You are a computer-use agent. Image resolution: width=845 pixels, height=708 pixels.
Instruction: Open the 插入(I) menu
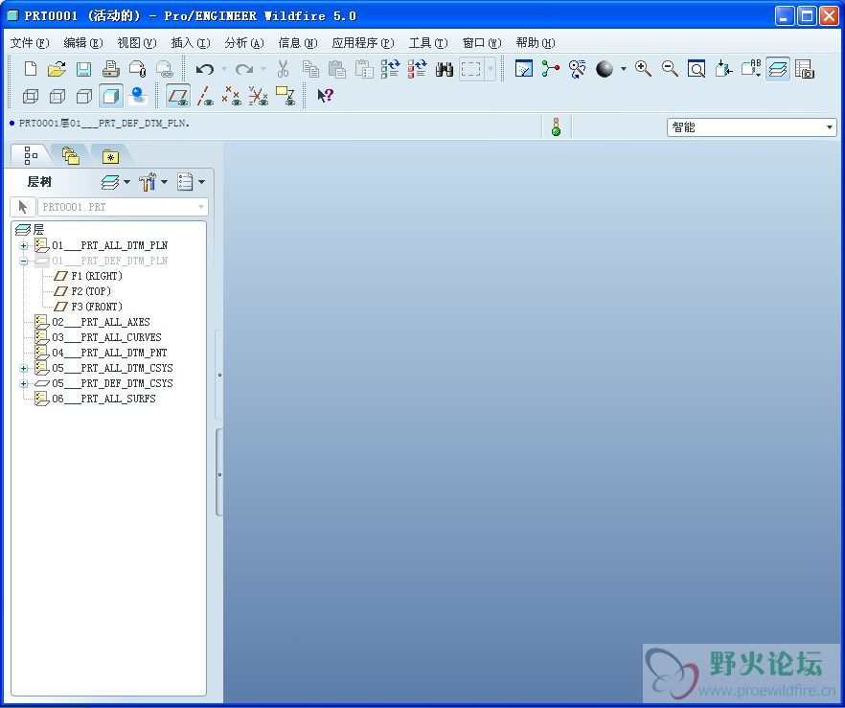pyautogui.click(x=191, y=42)
